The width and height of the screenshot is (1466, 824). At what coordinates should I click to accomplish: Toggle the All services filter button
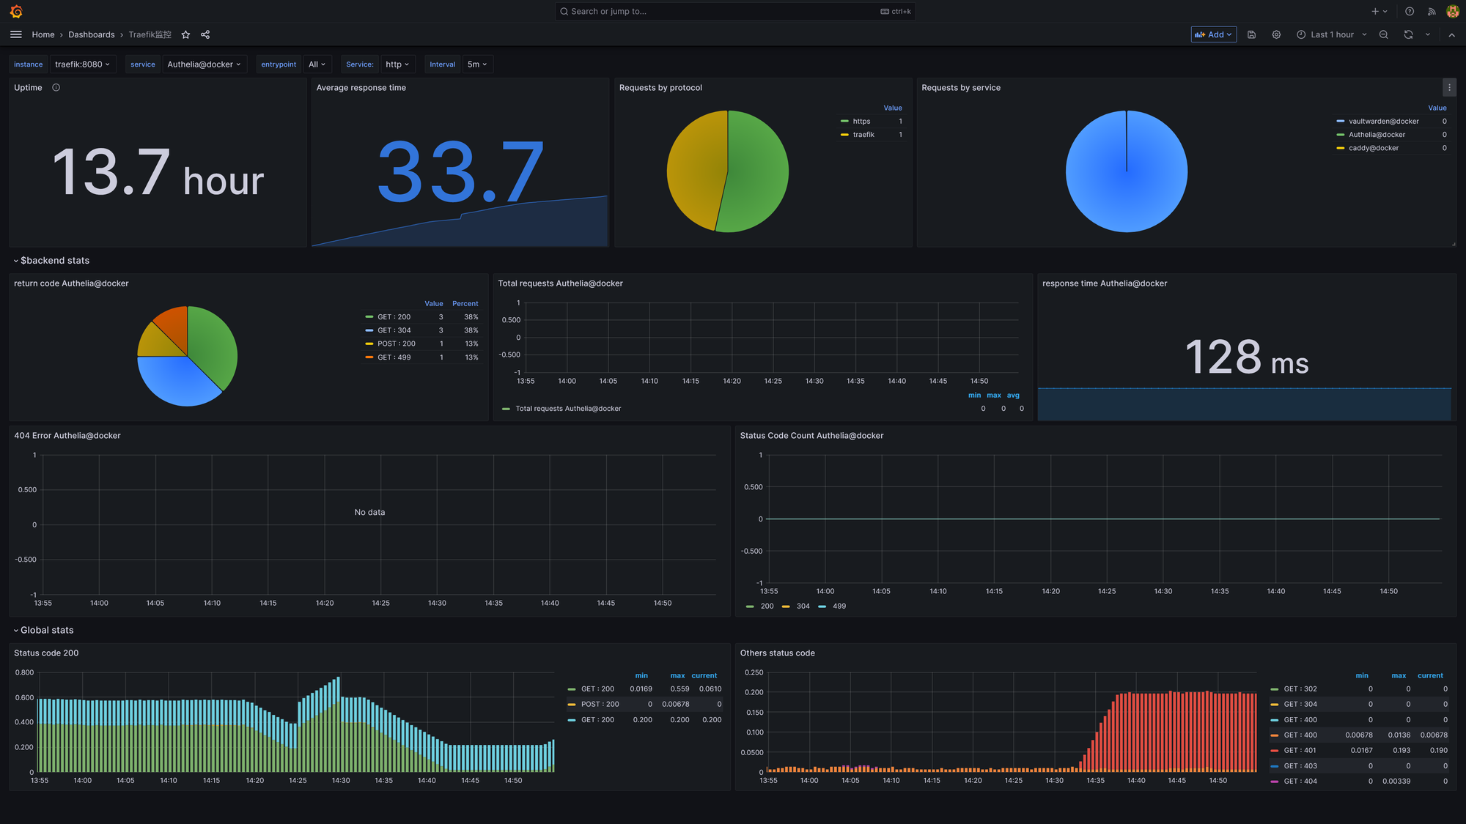316,64
